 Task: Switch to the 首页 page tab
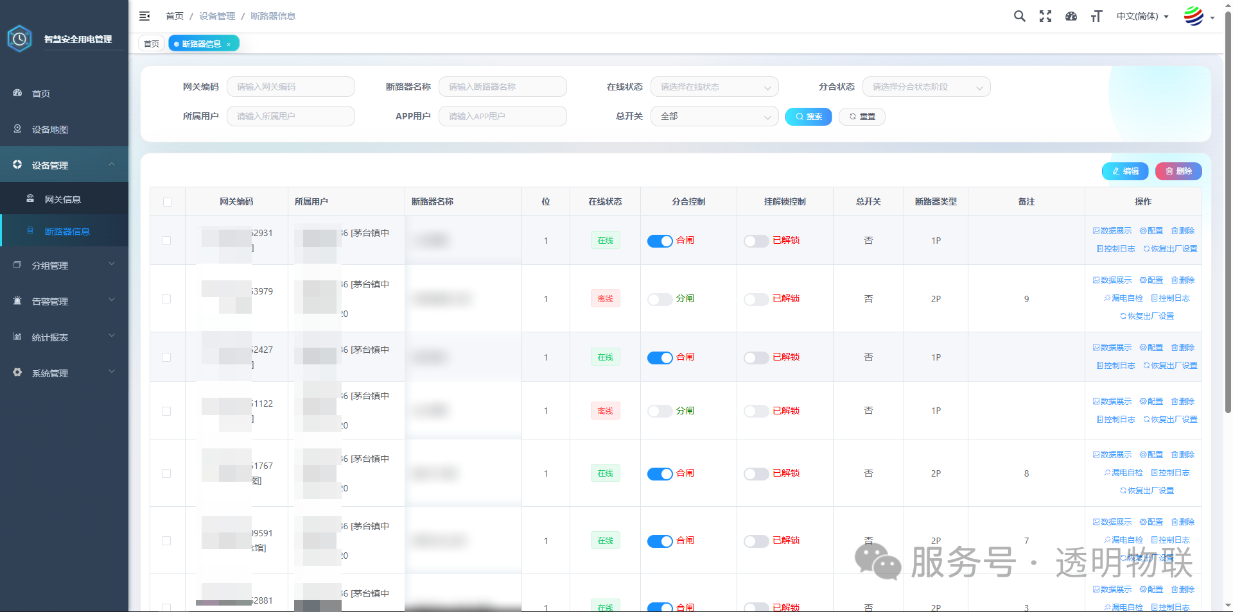[x=152, y=44]
